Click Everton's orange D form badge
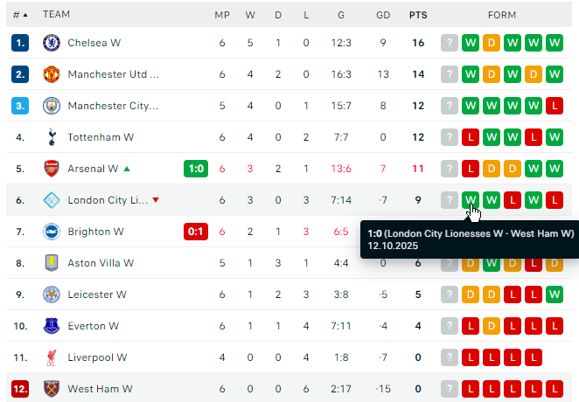The image size is (579, 402). tap(492, 326)
